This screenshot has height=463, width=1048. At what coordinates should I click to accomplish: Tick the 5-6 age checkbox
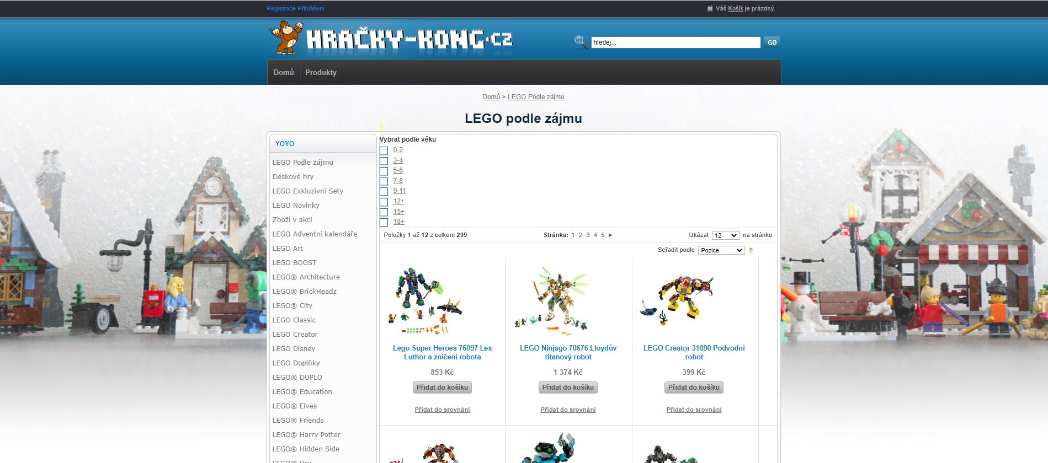(384, 171)
